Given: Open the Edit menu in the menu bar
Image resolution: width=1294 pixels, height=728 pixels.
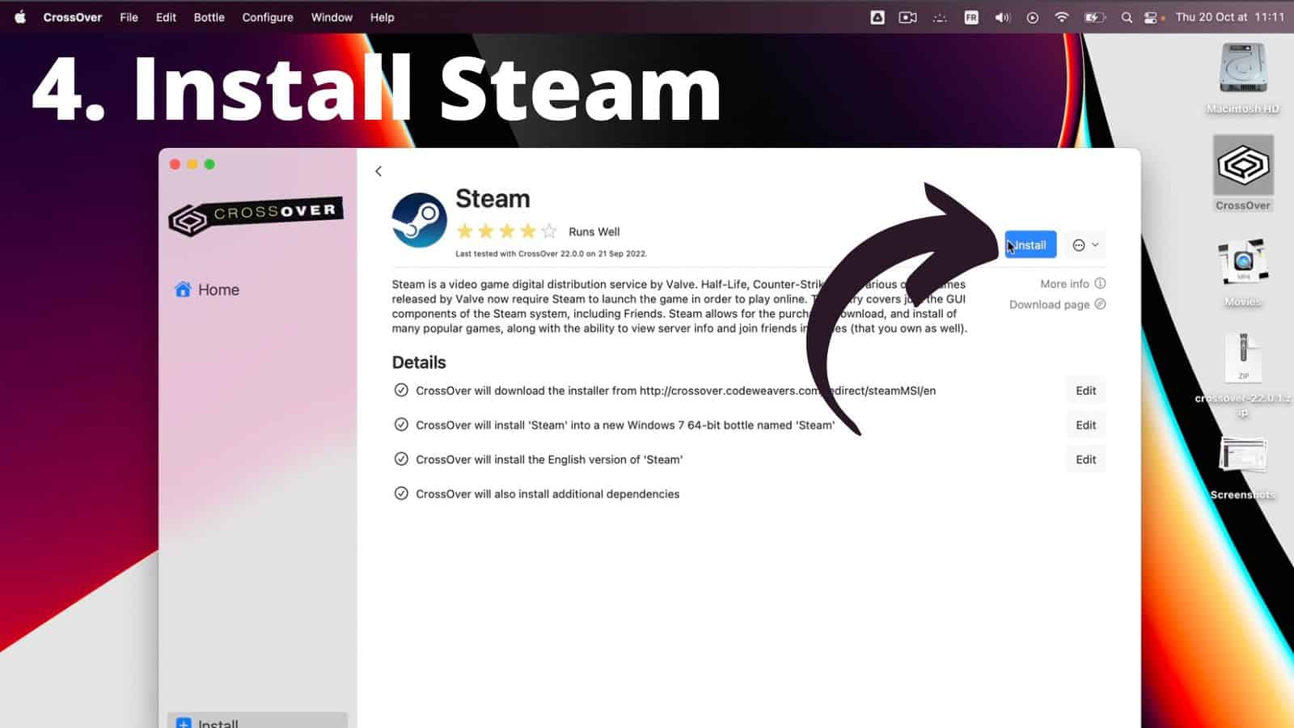Looking at the screenshot, I should (x=166, y=17).
